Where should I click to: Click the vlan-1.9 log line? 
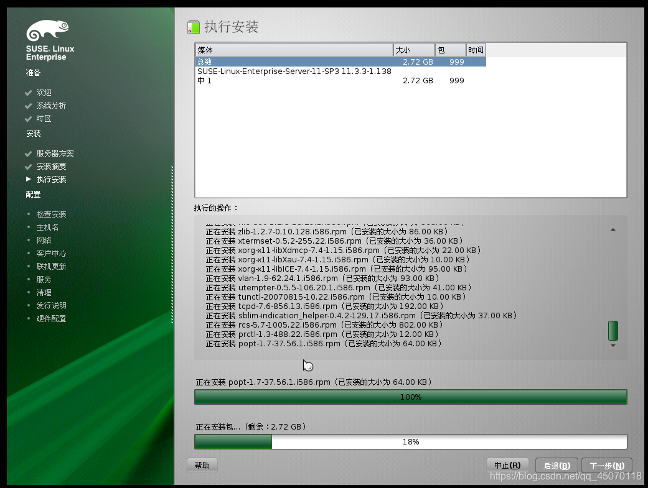pyautogui.click(x=323, y=279)
